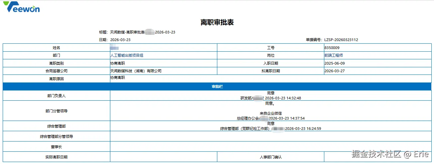Click the 人事部门确认 label

(x=271, y=157)
